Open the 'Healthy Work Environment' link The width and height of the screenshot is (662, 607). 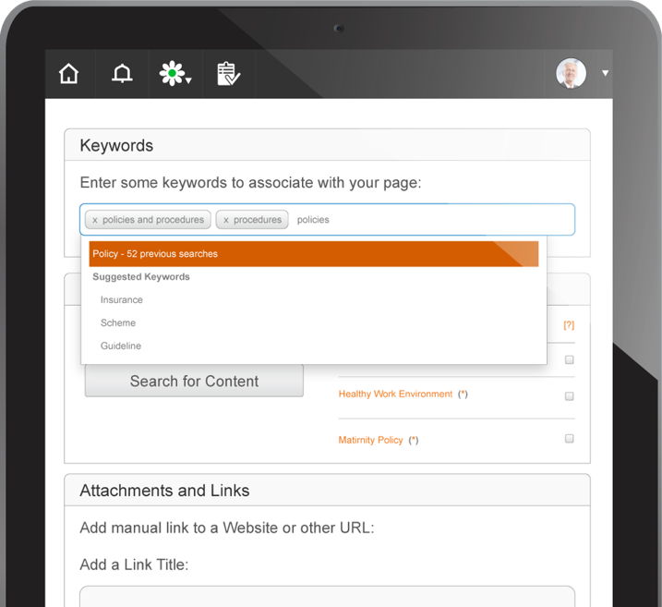(395, 395)
